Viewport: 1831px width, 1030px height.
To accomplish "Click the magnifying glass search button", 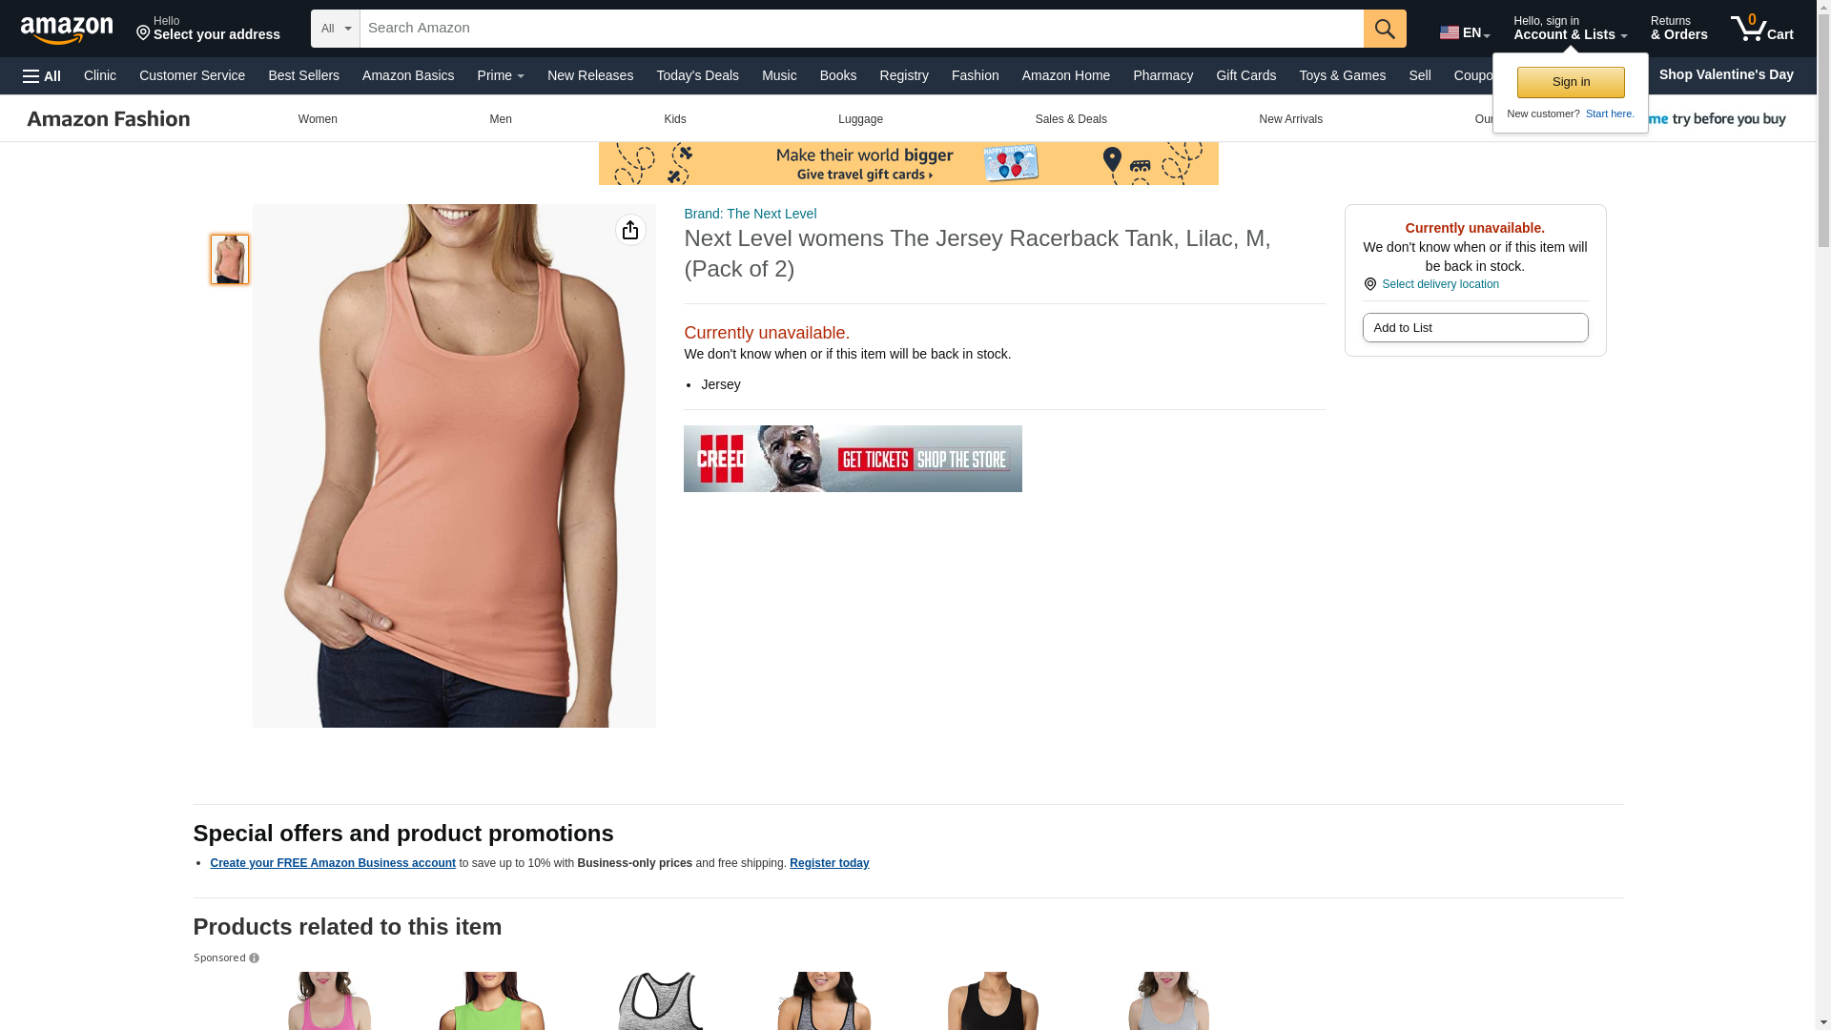I will click(x=1385, y=29).
